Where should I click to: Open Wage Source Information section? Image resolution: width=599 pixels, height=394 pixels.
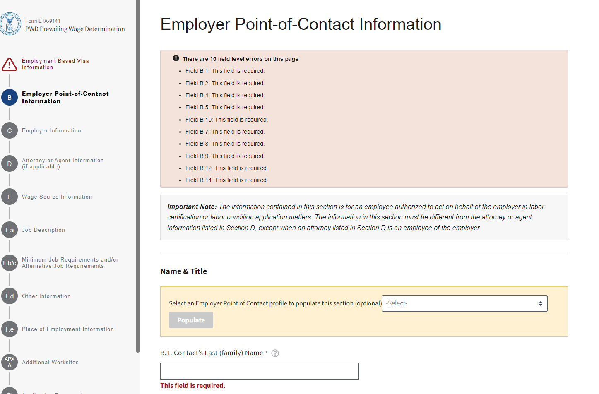tap(57, 197)
